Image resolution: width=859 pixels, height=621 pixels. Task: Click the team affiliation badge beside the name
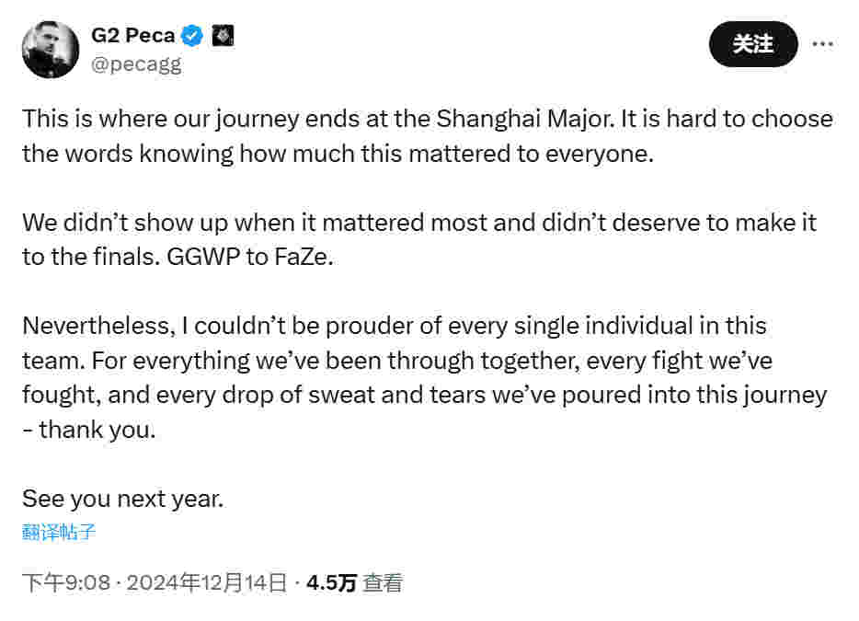223,36
